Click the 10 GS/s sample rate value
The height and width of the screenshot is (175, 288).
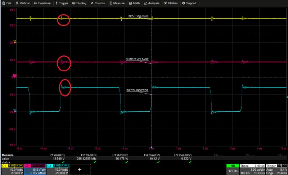click(259, 173)
